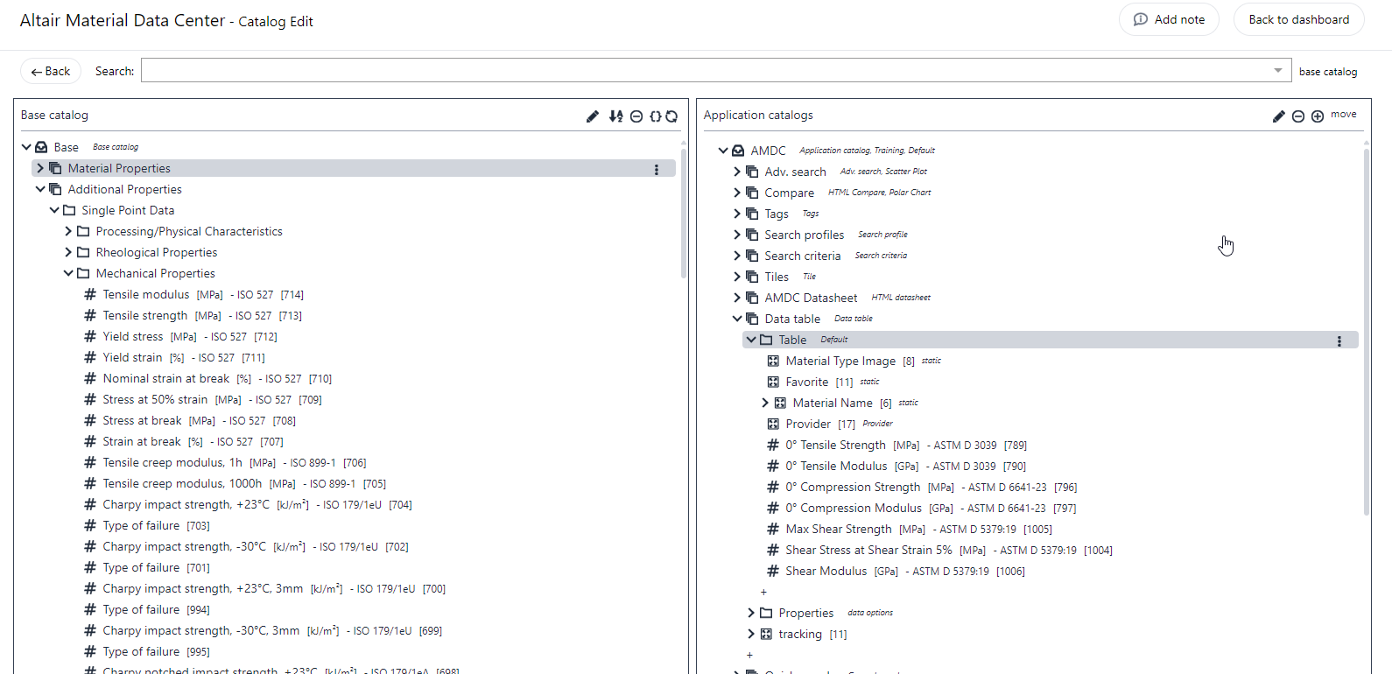
Task: Open three-dot menu on Table row
Action: tap(1339, 341)
